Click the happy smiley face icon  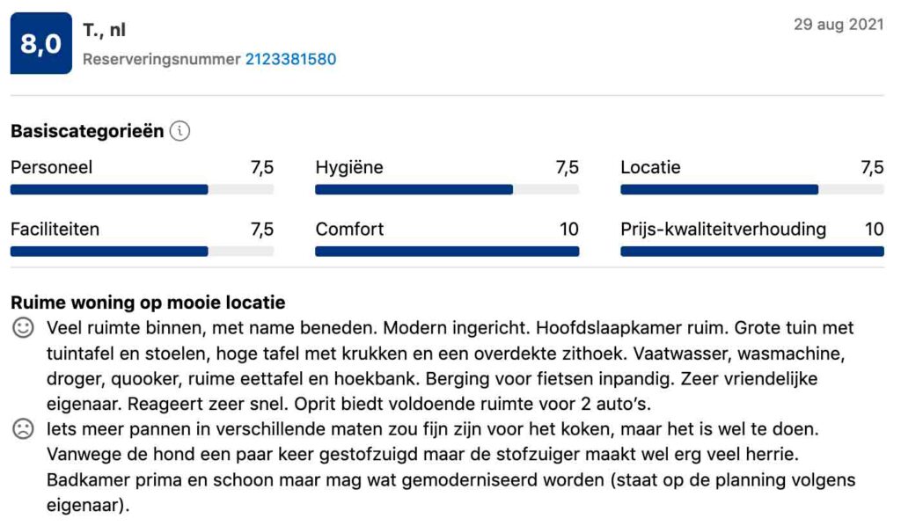coord(23,329)
